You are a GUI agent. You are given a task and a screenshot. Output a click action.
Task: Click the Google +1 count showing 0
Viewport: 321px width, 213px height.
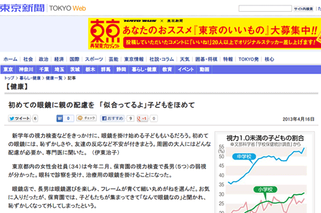[x=154, y=119]
